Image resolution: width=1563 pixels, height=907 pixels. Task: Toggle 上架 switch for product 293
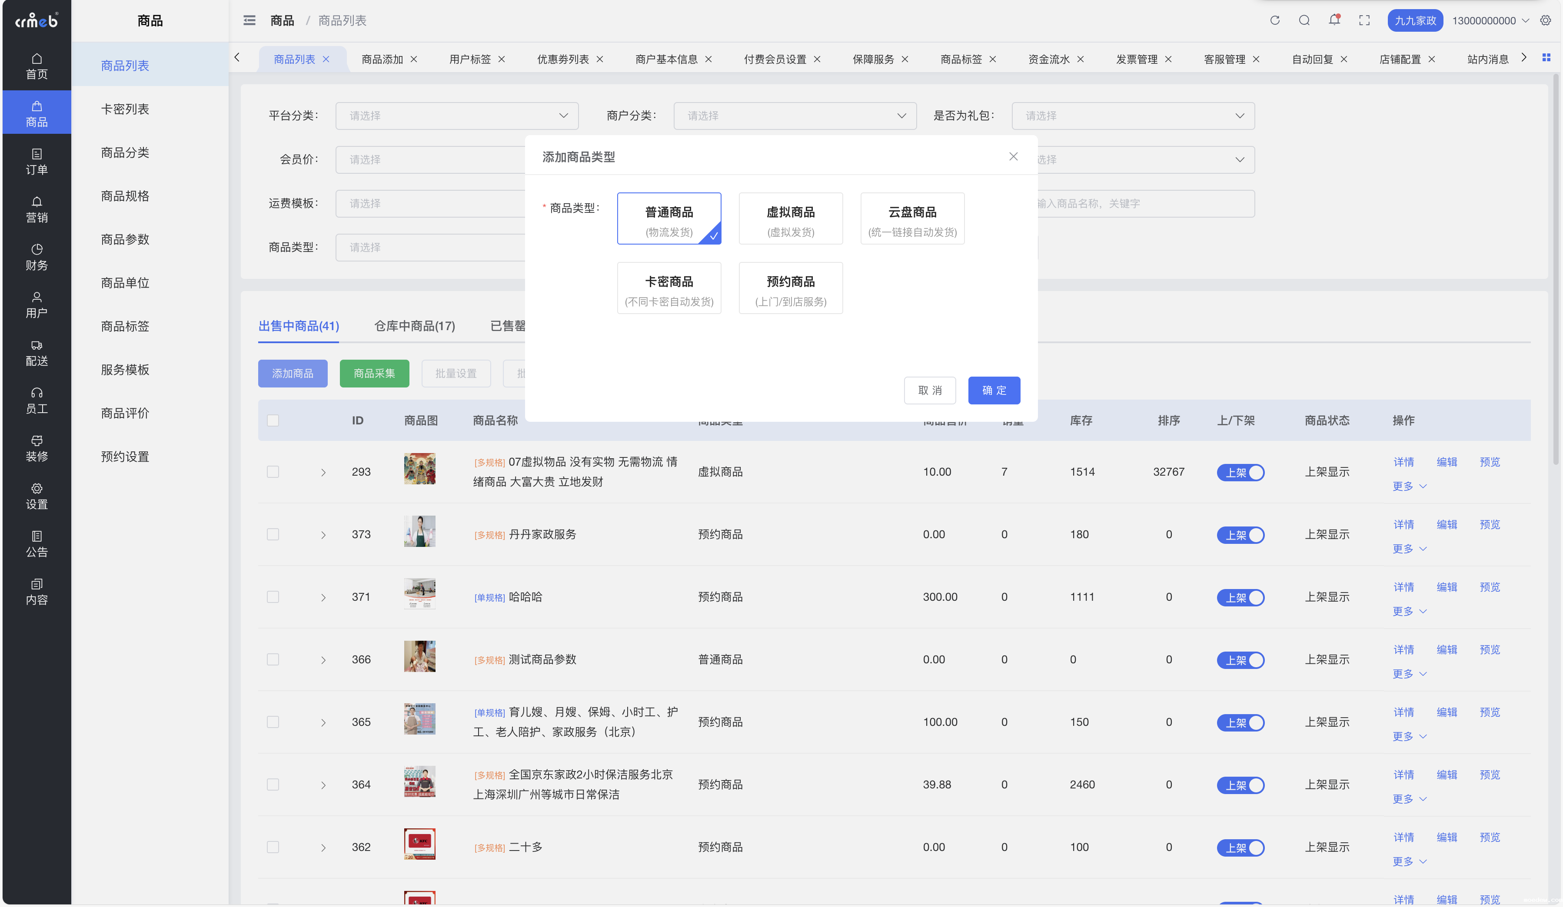click(x=1240, y=473)
